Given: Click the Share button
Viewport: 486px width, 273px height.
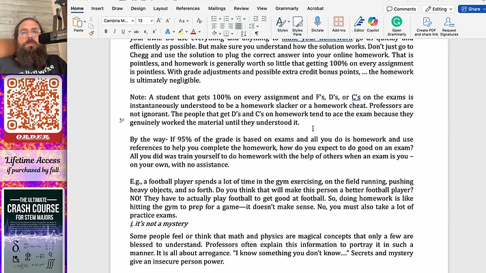Looking at the screenshot, I should [x=472, y=9].
